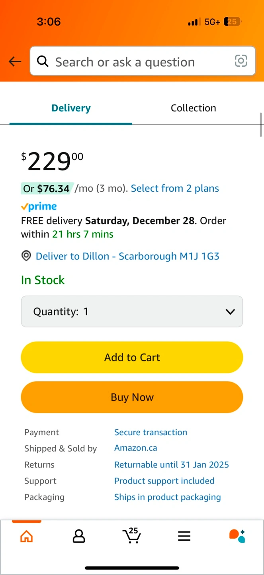Open Returnable until 31 Jan 2025 link
The height and width of the screenshot is (575, 264).
[171, 464]
